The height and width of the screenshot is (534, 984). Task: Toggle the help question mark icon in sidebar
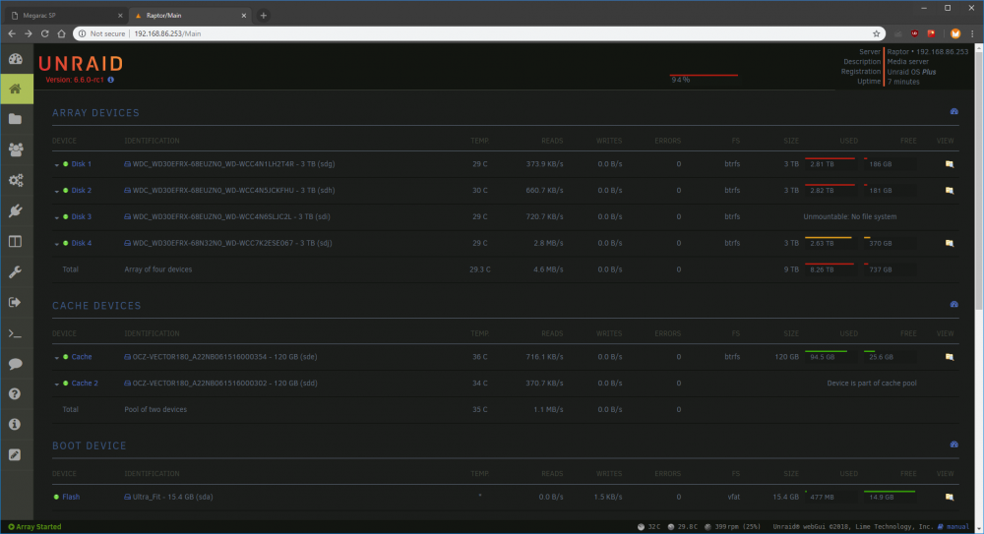tap(16, 394)
